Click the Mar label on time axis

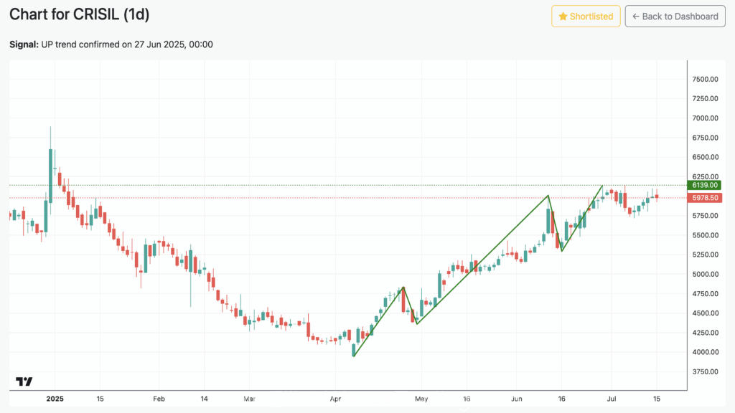pyautogui.click(x=249, y=399)
